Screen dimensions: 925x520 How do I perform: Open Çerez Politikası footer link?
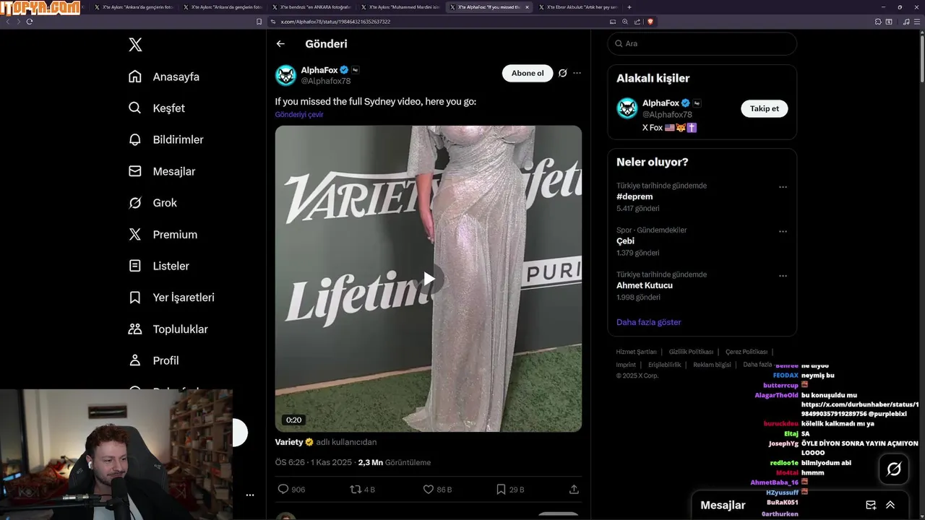747,352
